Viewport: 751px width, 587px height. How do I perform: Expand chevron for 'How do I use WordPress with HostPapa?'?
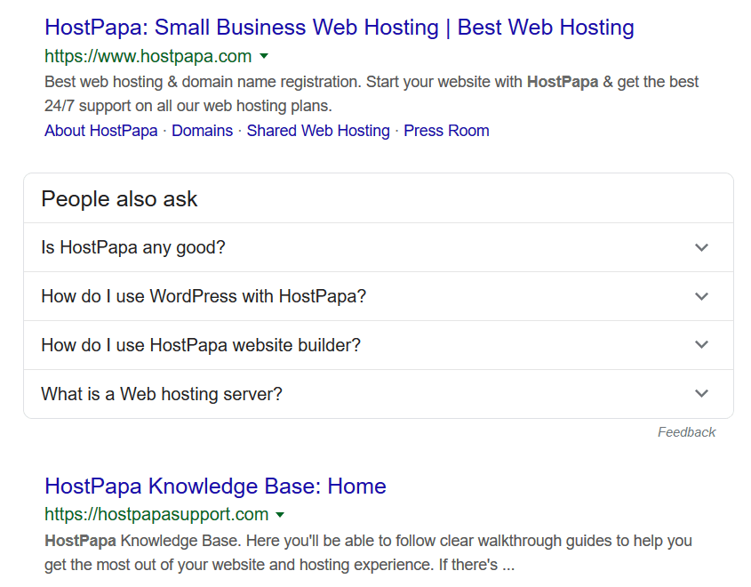tap(701, 297)
